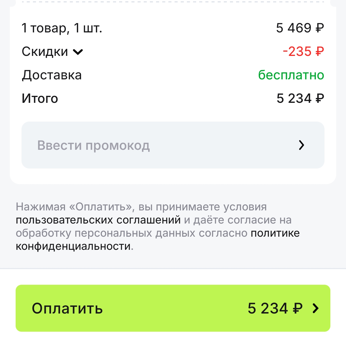Click the word Оплатить on green button
Screen dimensions: 346x337
(67, 308)
